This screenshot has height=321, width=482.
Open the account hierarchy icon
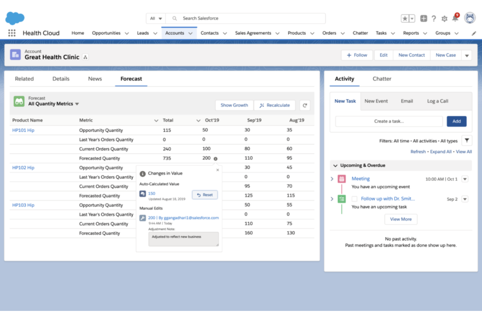[85, 57]
